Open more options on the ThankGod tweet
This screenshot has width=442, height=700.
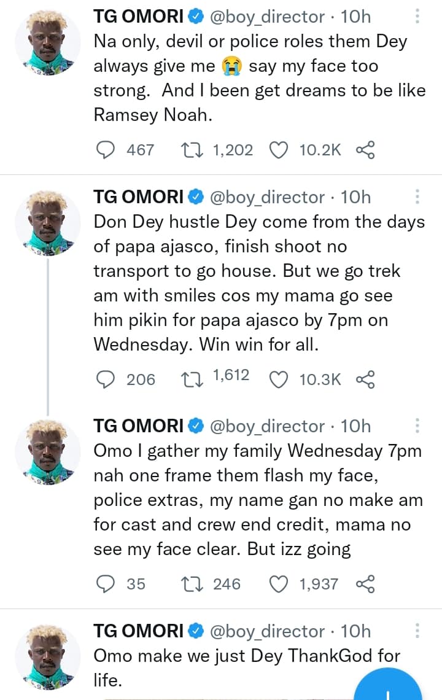(x=417, y=631)
